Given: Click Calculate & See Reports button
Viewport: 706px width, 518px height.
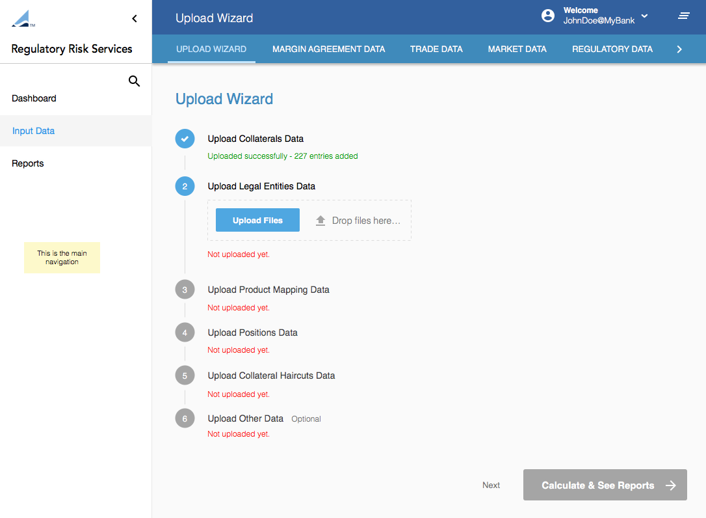Looking at the screenshot, I should (x=605, y=485).
